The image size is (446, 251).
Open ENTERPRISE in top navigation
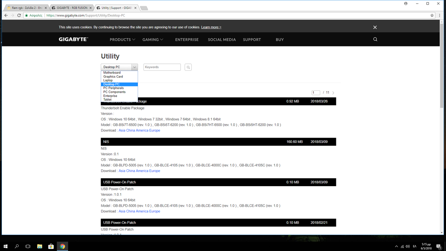click(x=187, y=39)
